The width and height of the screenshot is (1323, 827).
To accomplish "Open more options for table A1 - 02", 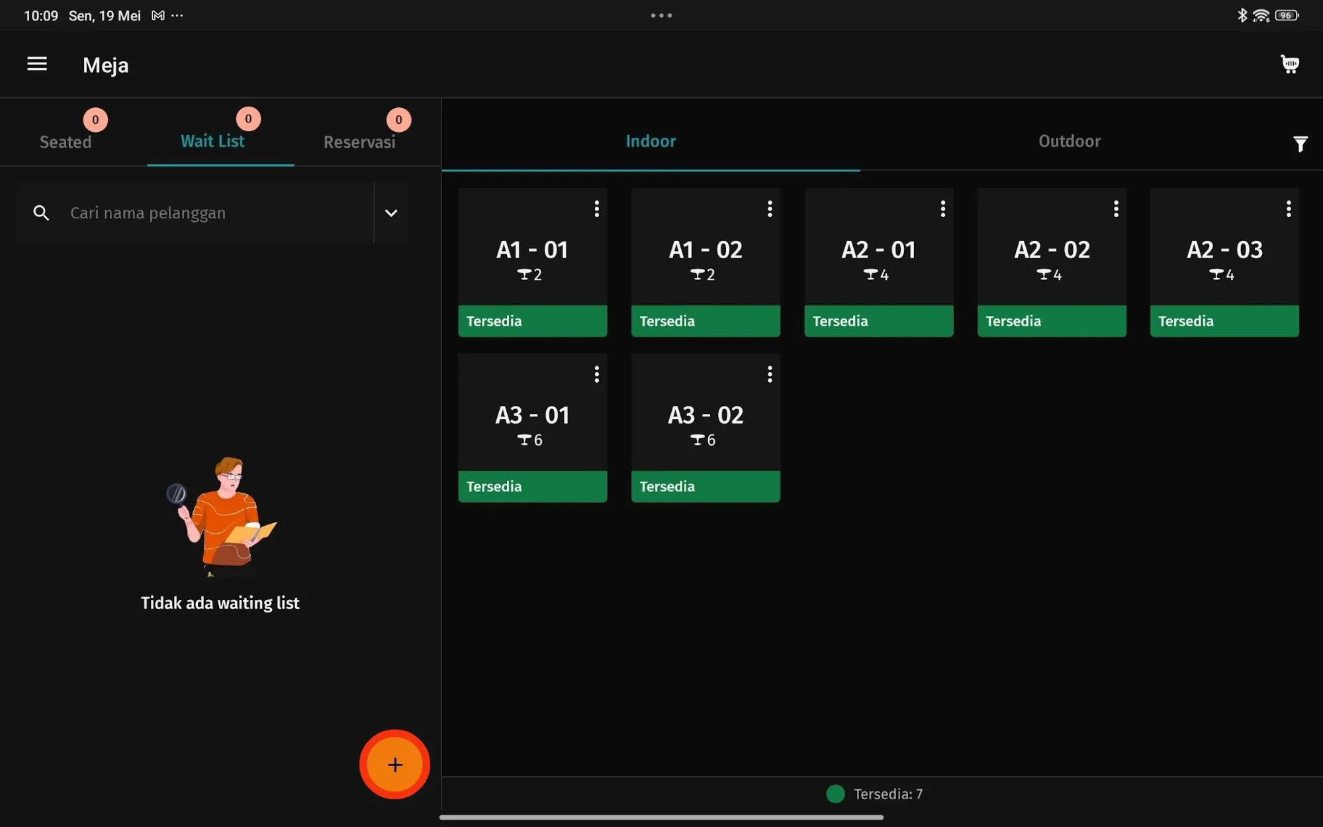I will click(x=770, y=209).
